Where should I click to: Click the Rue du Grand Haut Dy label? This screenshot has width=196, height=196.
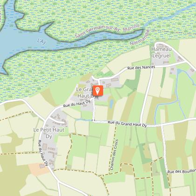pos(127,124)
